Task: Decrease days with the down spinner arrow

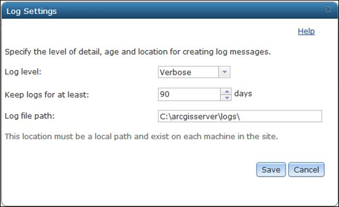Action: (226, 97)
